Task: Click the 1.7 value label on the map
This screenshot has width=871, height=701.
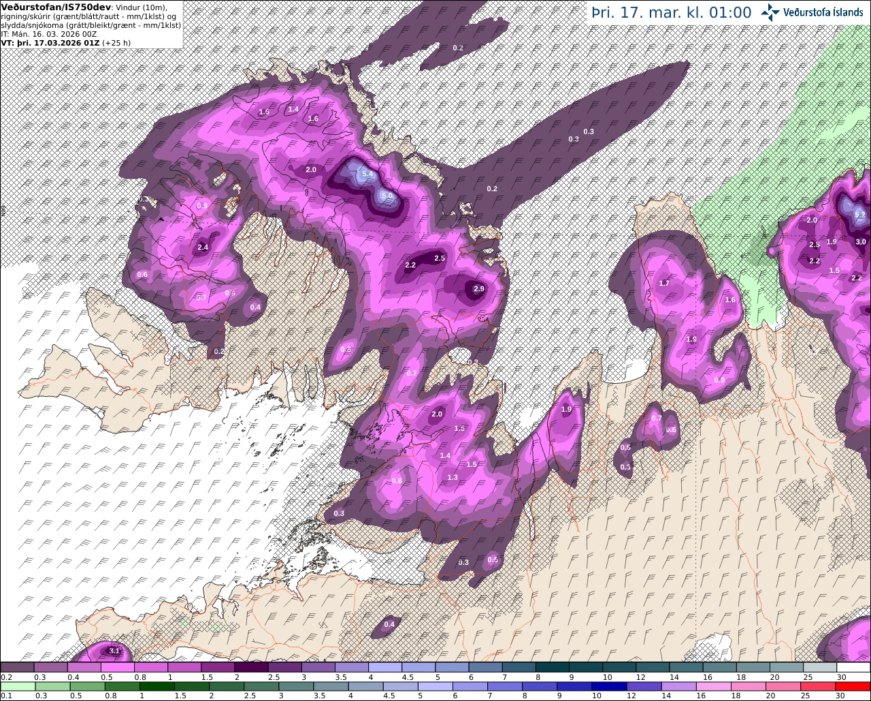Action: coord(665,283)
